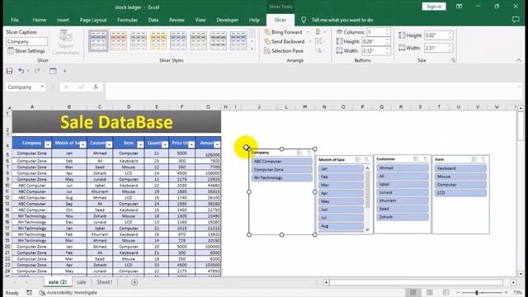Clear filter in Company slicer
The image size is (528, 297).
(309, 153)
